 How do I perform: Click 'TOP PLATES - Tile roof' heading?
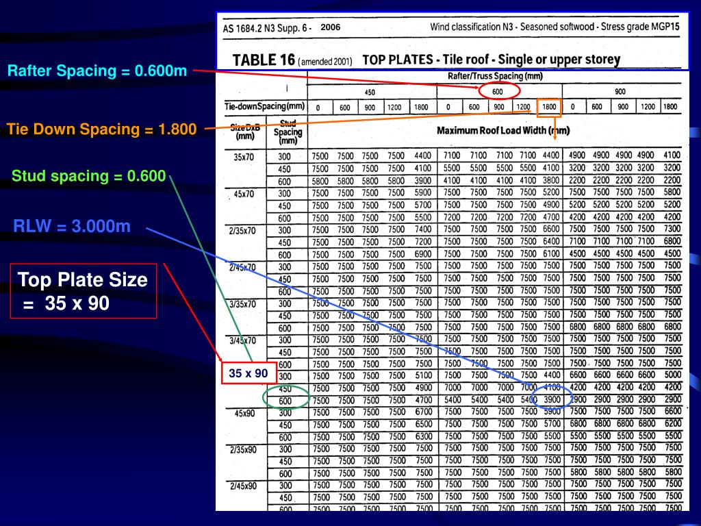426,60
